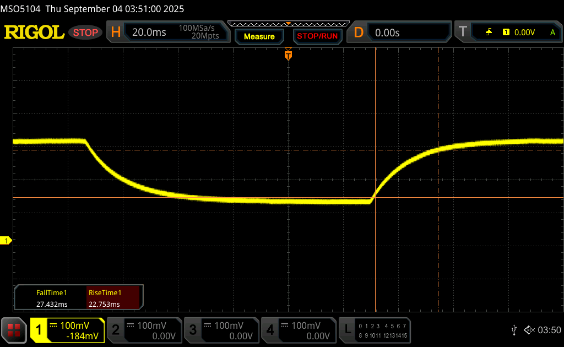Enable channel 3
Image resolution: width=564 pixels, height=347 pixels.
[x=220, y=330]
